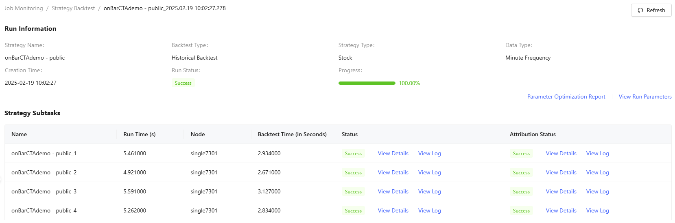Click the Refresh button
The width and height of the screenshot is (675, 223).
pos(651,10)
